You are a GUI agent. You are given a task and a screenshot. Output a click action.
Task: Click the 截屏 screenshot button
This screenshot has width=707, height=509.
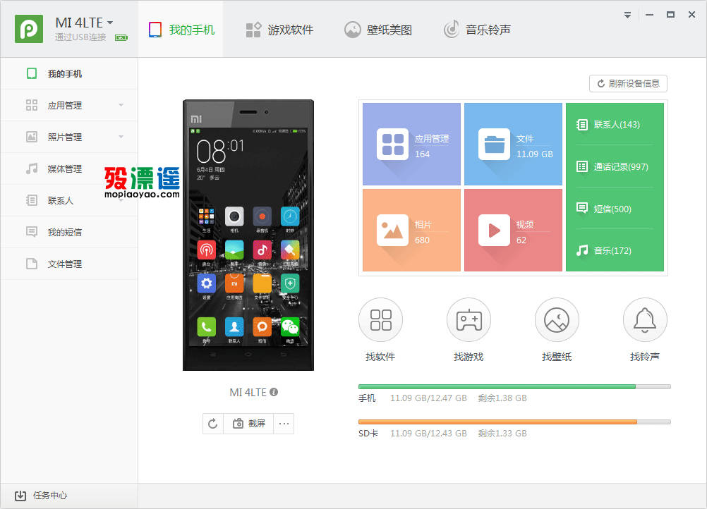pyautogui.click(x=248, y=424)
